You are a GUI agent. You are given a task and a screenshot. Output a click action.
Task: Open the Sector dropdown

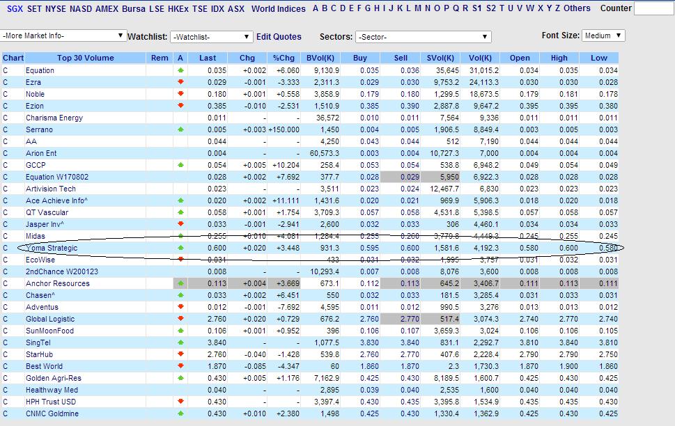tap(423, 37)
